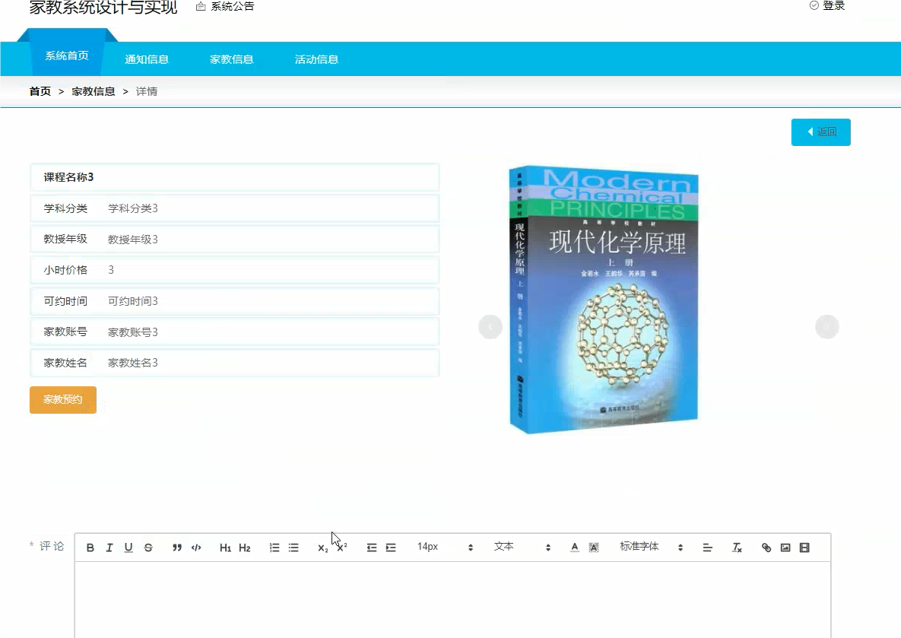Apply subscript formatting
Screen dimensions: 901x638
tap(323, 548)
